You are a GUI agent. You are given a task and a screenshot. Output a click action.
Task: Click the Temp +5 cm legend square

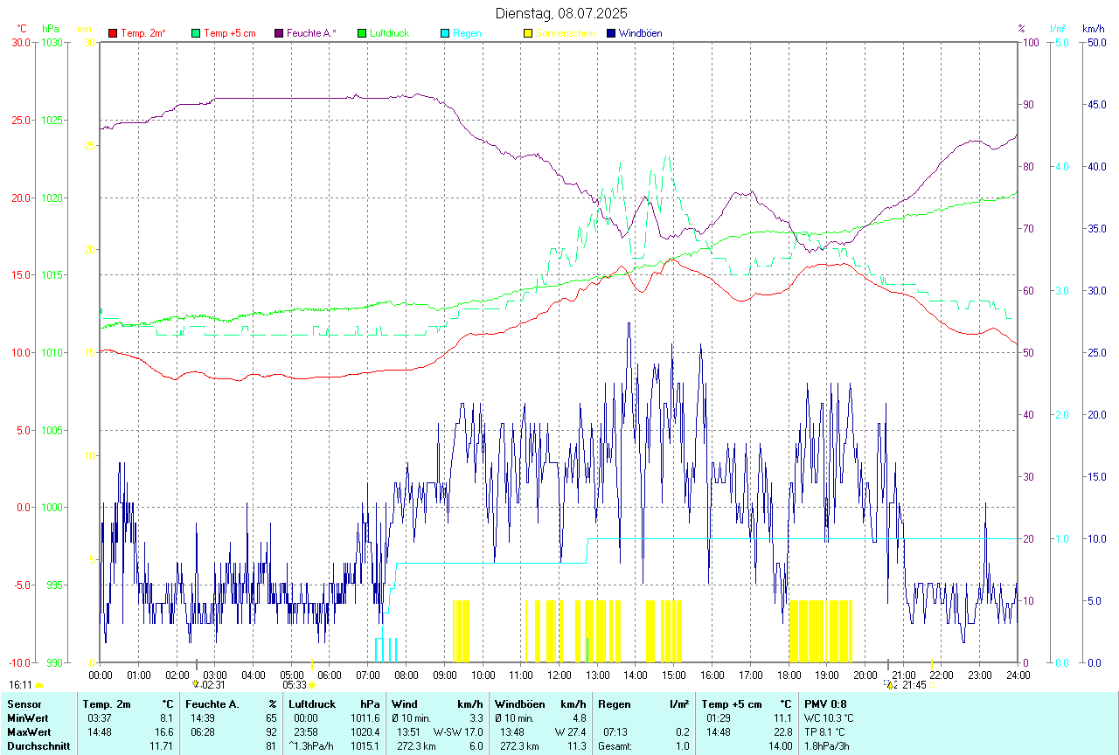click(x=196, y=33)
